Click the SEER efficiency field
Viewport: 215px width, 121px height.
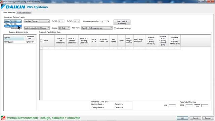pos(189,105)
